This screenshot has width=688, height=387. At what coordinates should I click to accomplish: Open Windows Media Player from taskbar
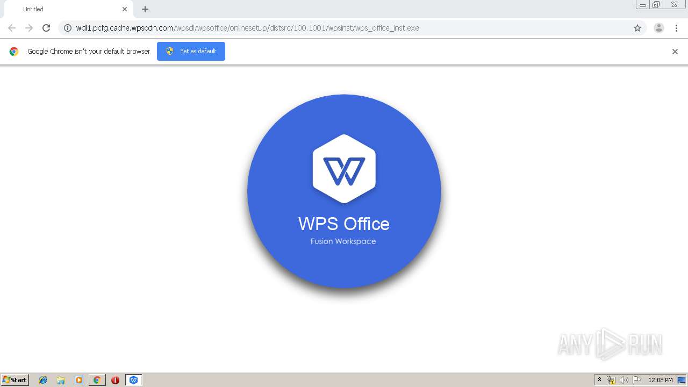(x=79, y=380)
